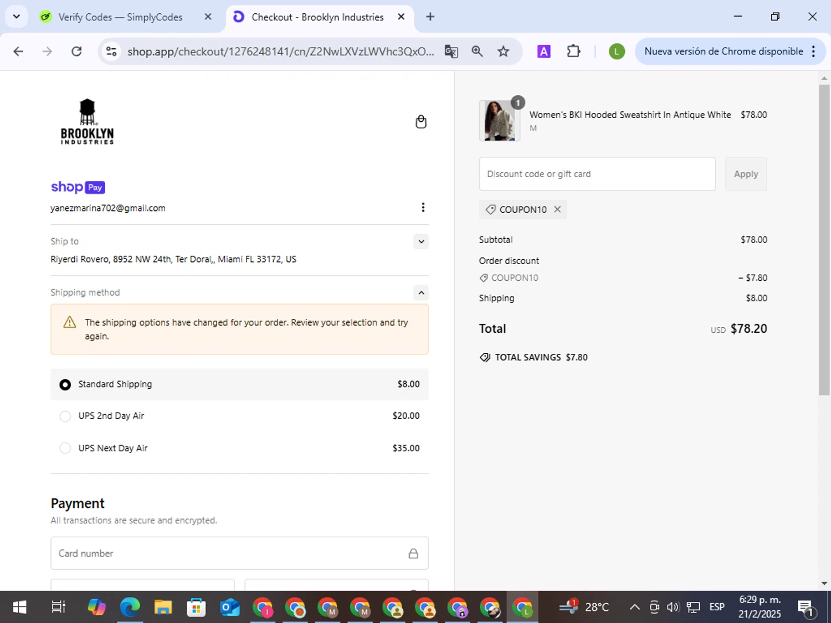Open Microsoft Store from taskbar

click(x=196, y=607)
